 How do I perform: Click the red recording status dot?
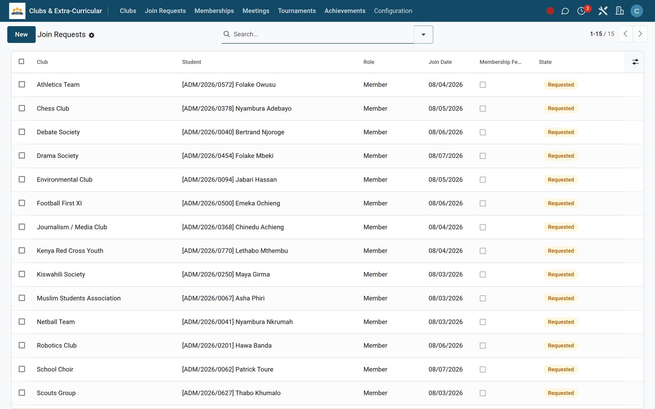[x=550, y=11]
